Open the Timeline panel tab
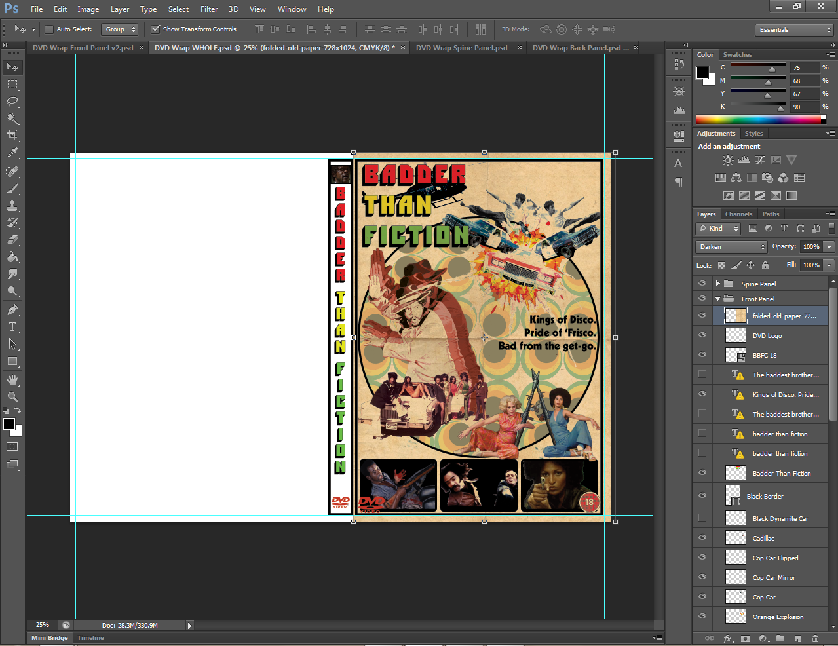 [x=90, y=638]
